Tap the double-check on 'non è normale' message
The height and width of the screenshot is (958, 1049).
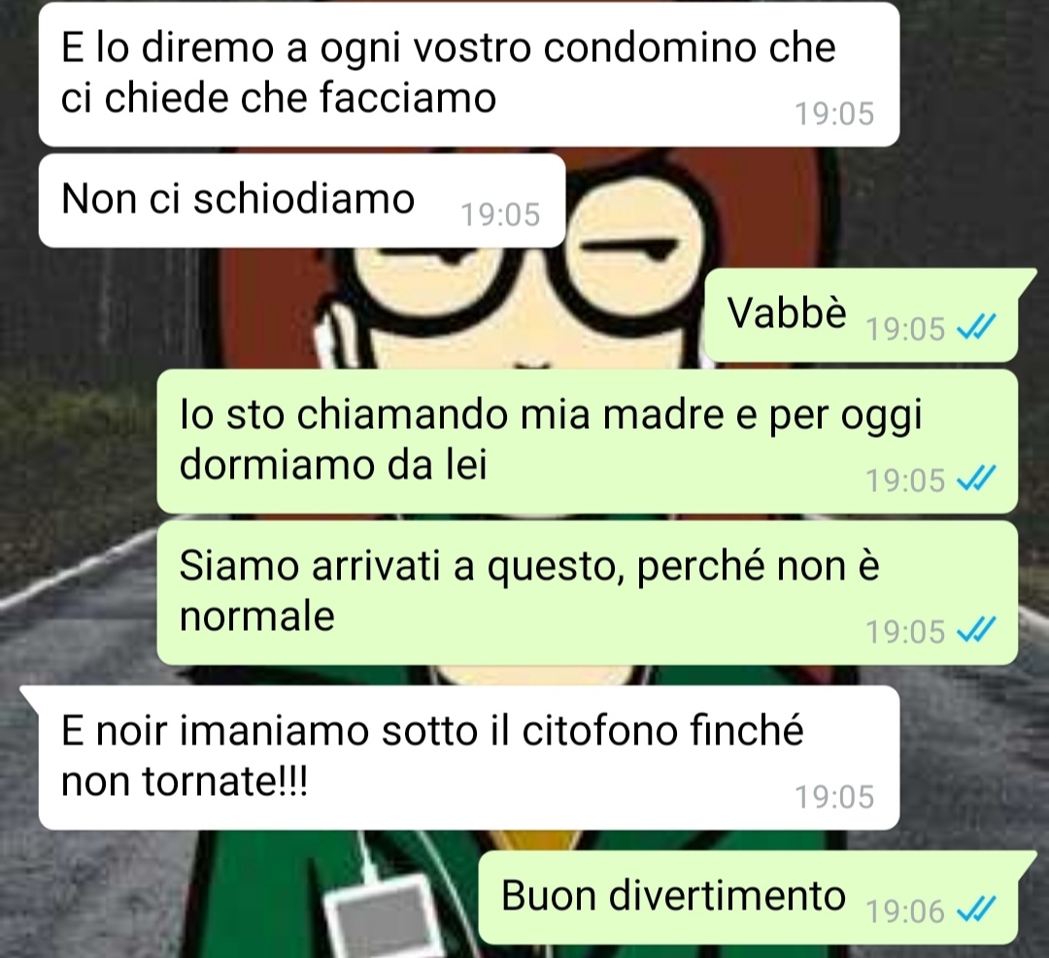977,631
